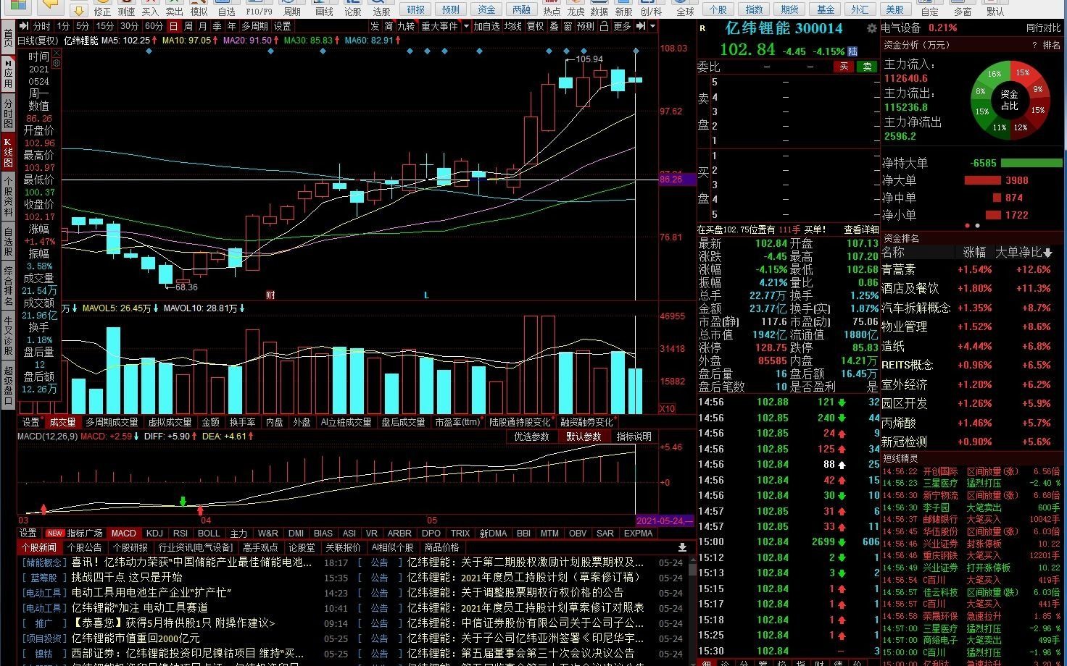
Task: Open the F10/F9 info toolbar icon
Action: pyautogui.click(x=259, y=9)
